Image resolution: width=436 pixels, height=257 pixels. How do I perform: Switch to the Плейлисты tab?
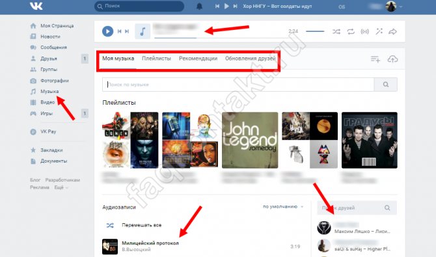(156, 59)
